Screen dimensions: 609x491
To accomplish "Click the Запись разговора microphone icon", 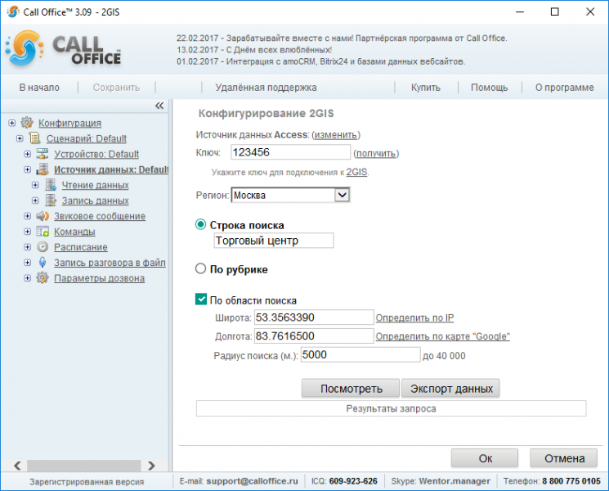I will [43, 263].
